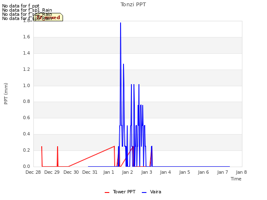Screen dimensions: 267x200
Task: Click the blue Vaira legend swatch
Action: tap(144, 192)
